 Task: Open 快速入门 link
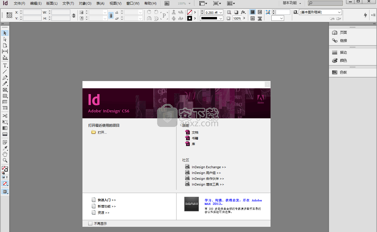click(107, 200)
